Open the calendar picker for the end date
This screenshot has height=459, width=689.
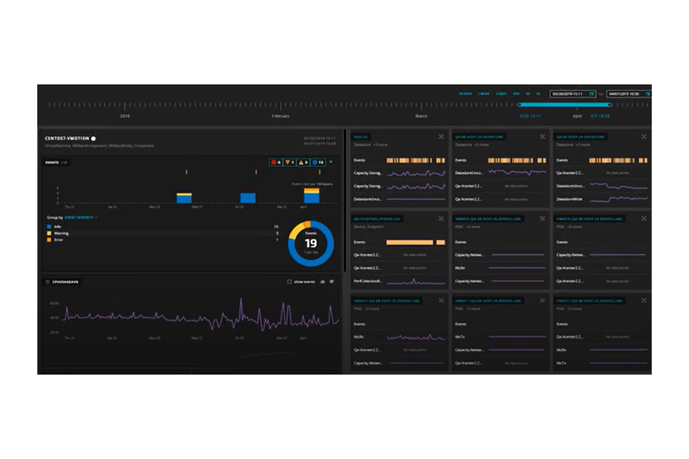pos(648,94)
